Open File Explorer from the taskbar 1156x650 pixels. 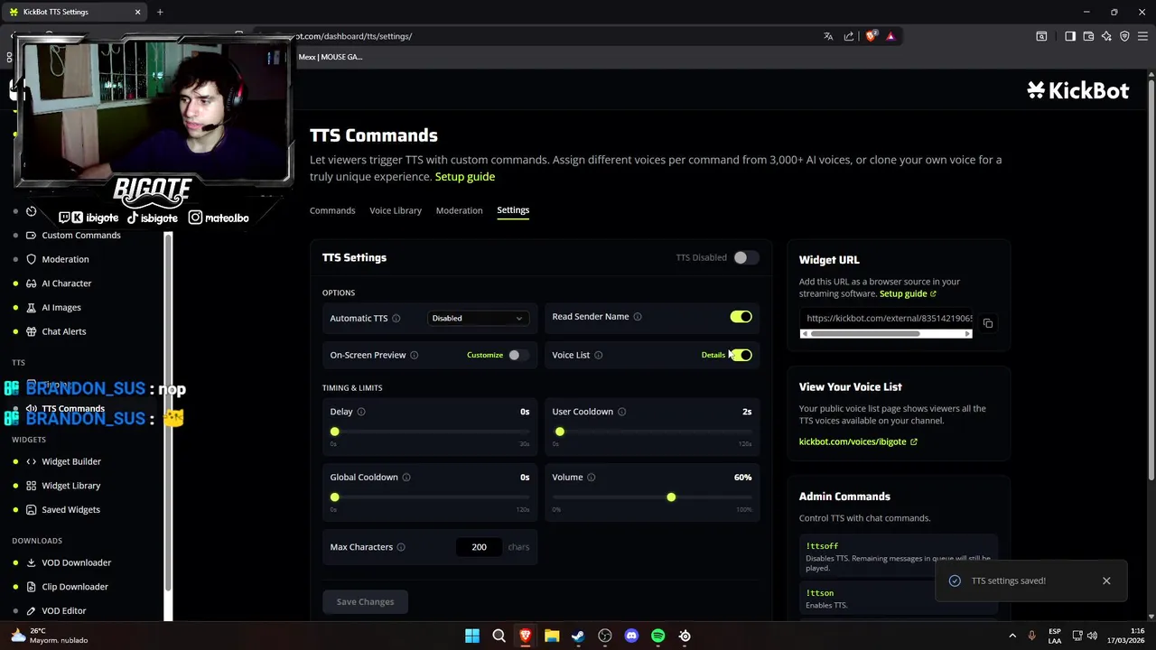click(x=552, y=636)
